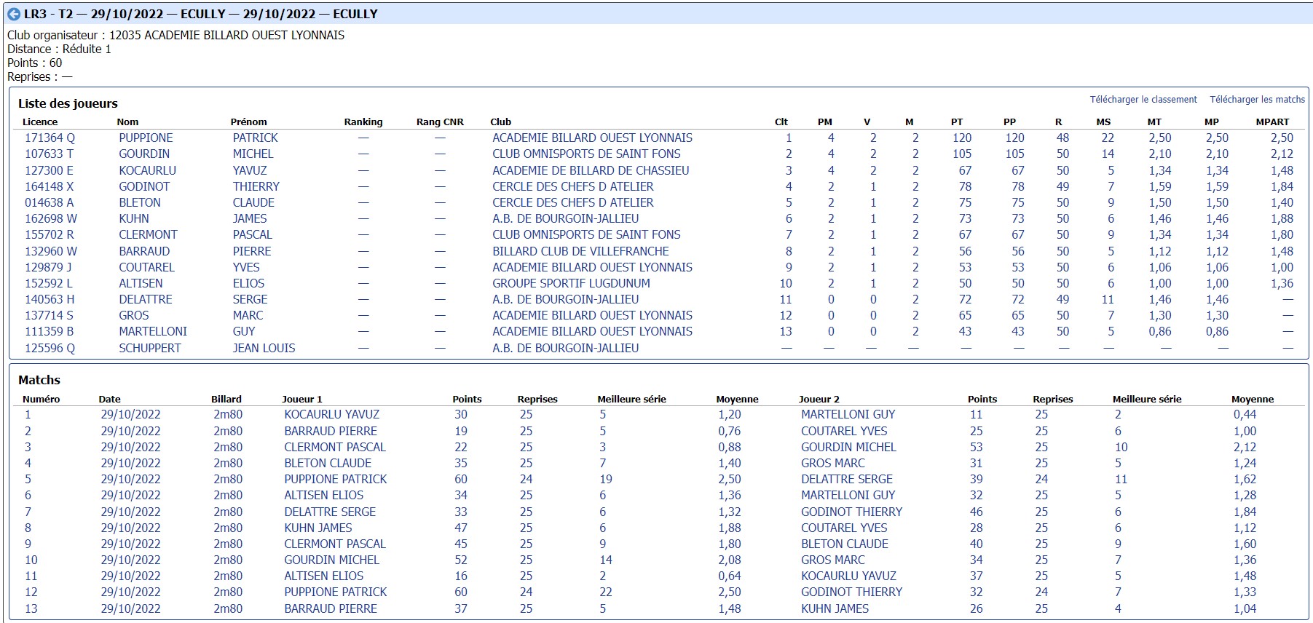Viewport: 1313px width, 623px height.
Task: Click CERCLE DES CHEFS D ATELIER for BLETON
Action: (572, 202)
